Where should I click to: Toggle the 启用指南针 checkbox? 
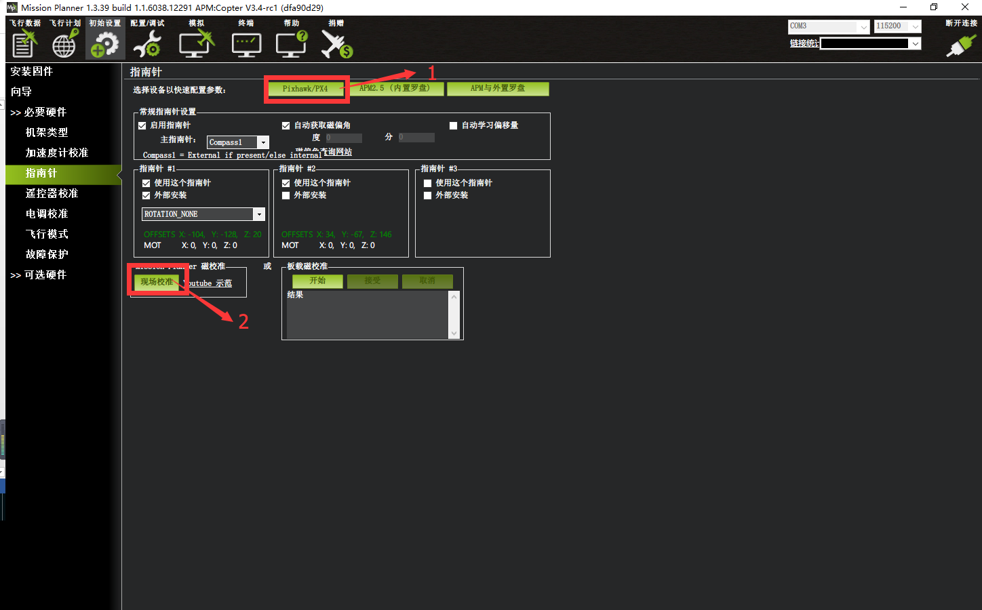click(142, 125)
